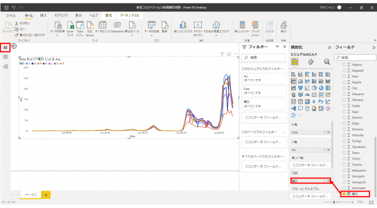Insert a テキスト ボックス from the ribbon

[x=198, y=28]
